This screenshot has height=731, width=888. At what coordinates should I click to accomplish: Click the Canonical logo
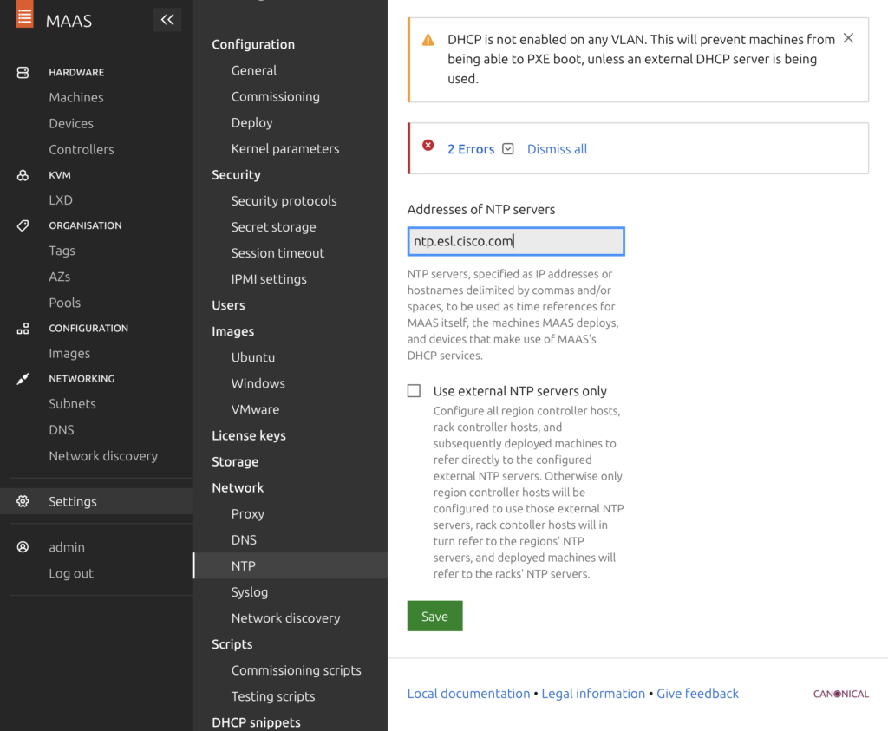(x=841, y=695)
